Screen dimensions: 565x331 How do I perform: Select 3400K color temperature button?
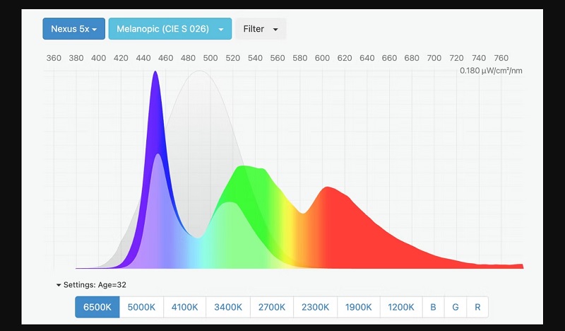pyautogui.click(x=228, y=307)
